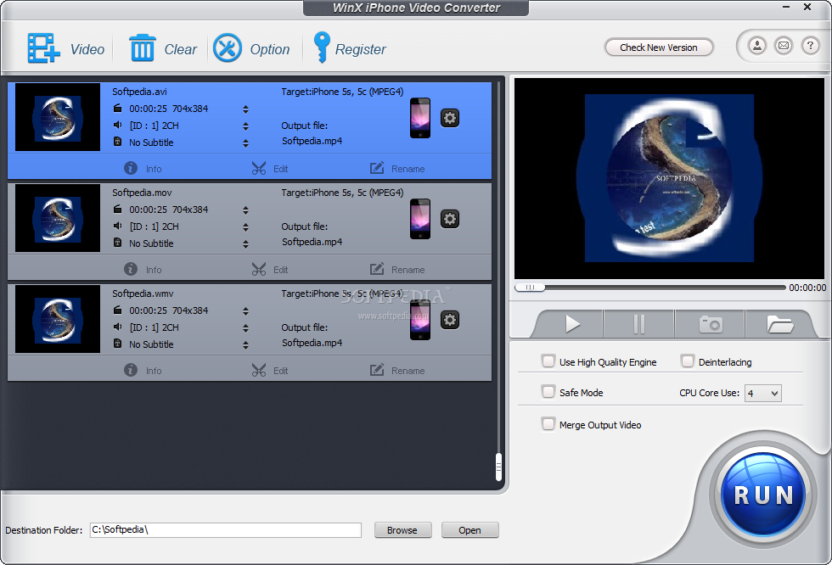Click the video preview area
The height and width of the screenshot is (565, 832).
pos(669,179)
